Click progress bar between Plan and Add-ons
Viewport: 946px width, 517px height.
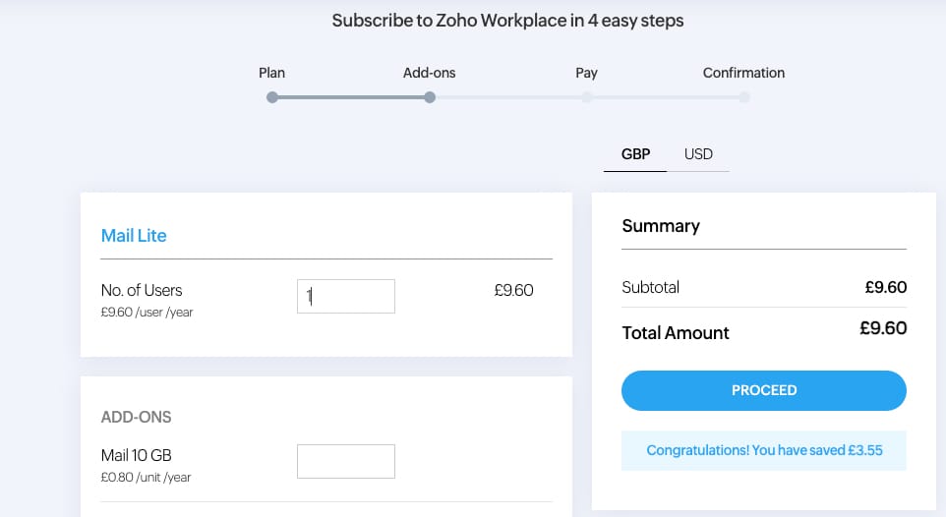[x=351, y=97]
